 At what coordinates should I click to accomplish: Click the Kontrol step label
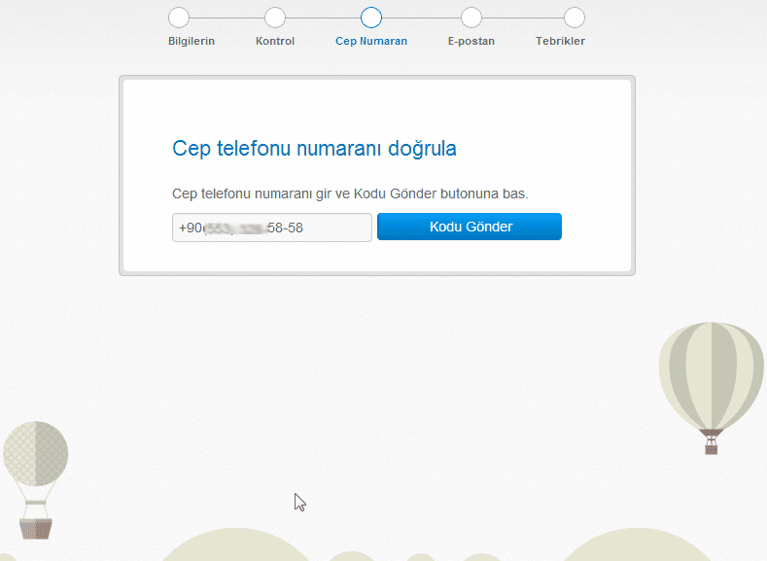click(x=275, y=41)
